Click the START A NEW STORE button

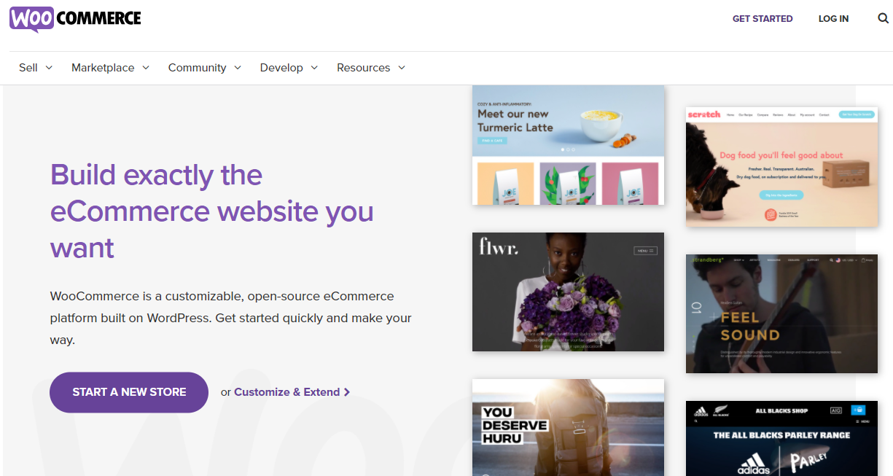click(129, 392)
